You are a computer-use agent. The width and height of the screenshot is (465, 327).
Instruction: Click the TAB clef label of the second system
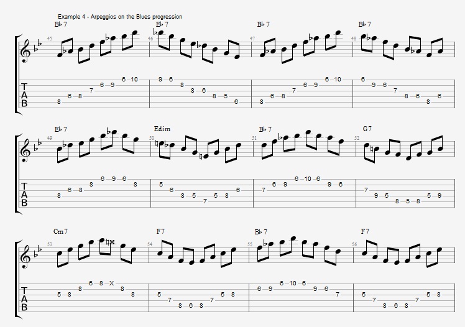(24, 195)
